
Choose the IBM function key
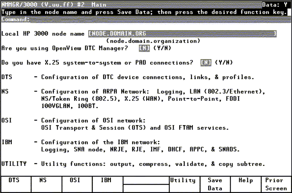[x=108, y=184]
